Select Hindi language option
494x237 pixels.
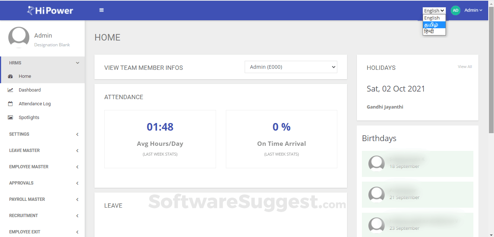[x=434, y=32]
